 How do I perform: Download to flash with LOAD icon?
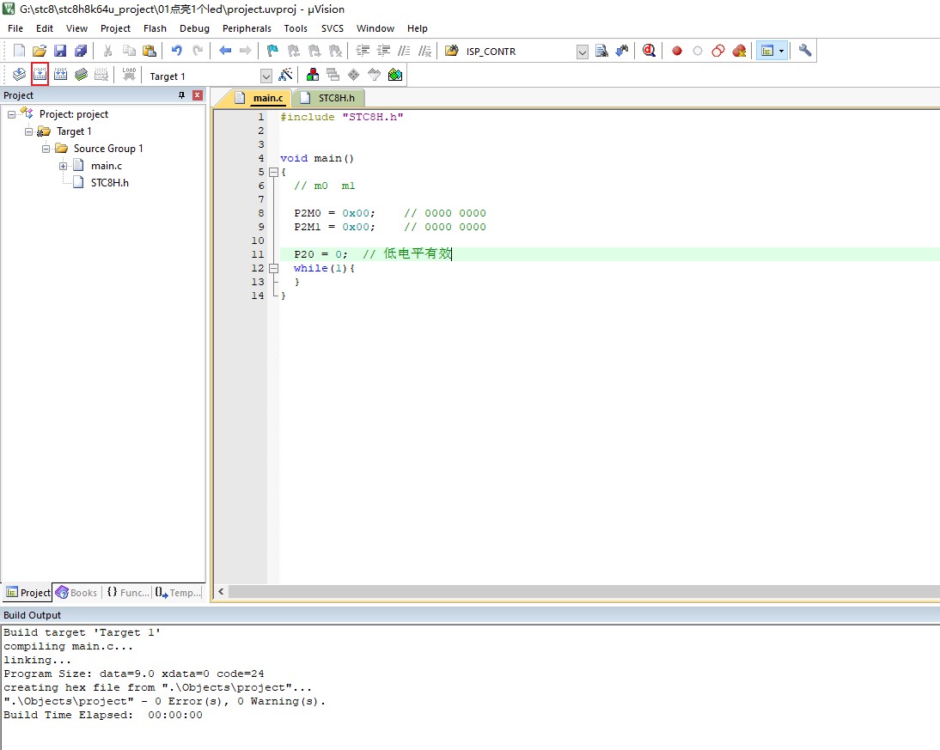point(129,75)
